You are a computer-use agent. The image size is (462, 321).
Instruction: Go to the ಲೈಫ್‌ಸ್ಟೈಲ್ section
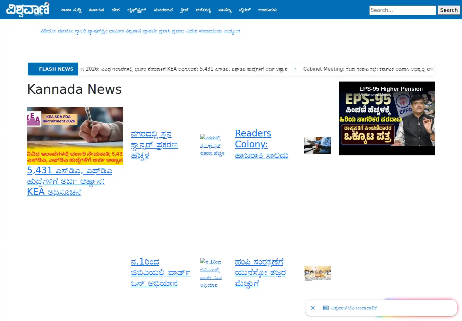tap(137, 10)
